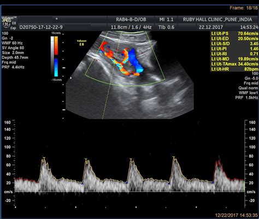
Task: Click the GE logo icon
Action: 6,24
